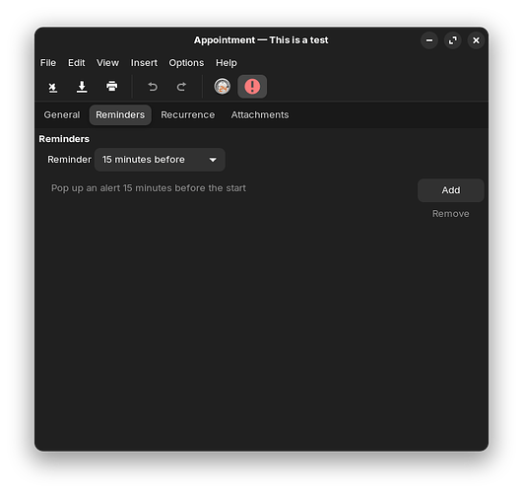The height and width of the screenshot is (493, 523).
Task: Switch to the Attachments tab
Action: (x=260, y=115)
